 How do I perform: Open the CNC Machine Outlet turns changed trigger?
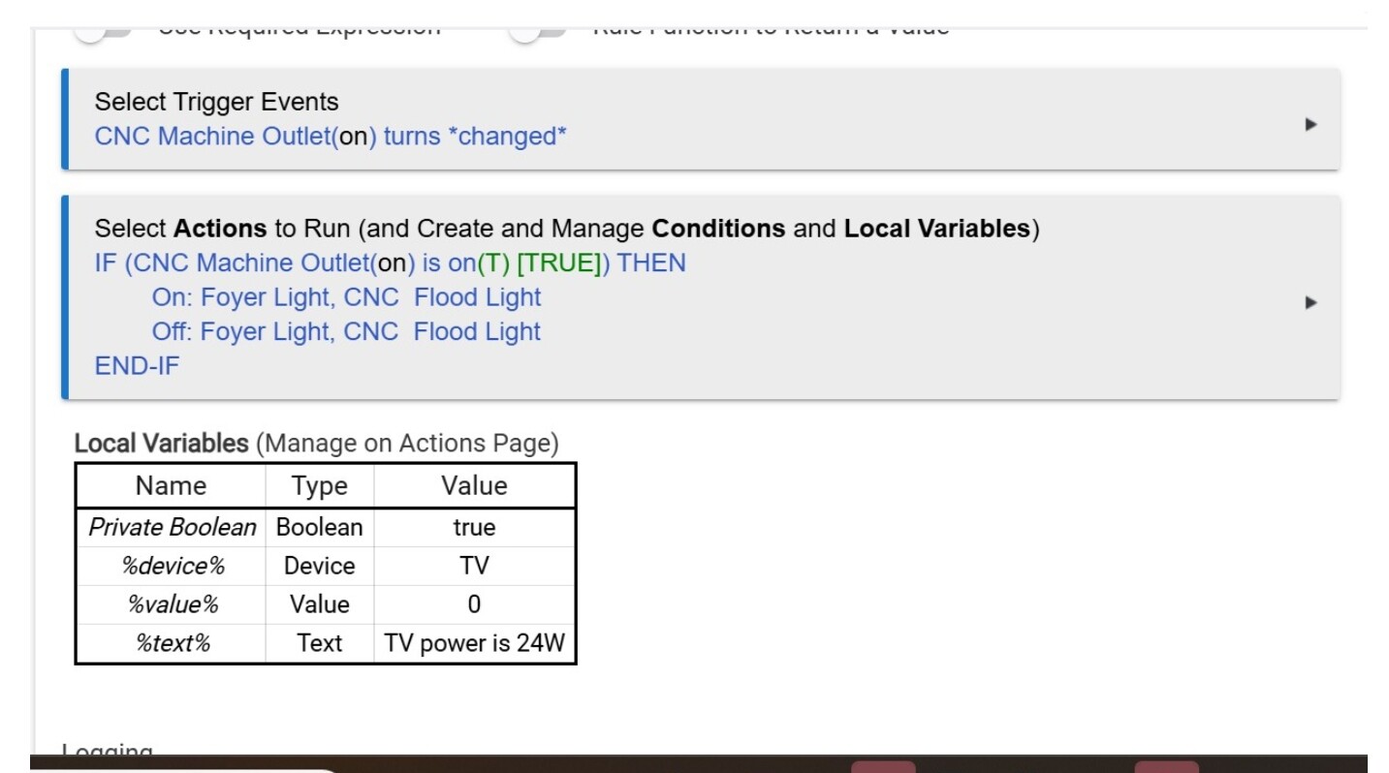click(x=330, y=137)
